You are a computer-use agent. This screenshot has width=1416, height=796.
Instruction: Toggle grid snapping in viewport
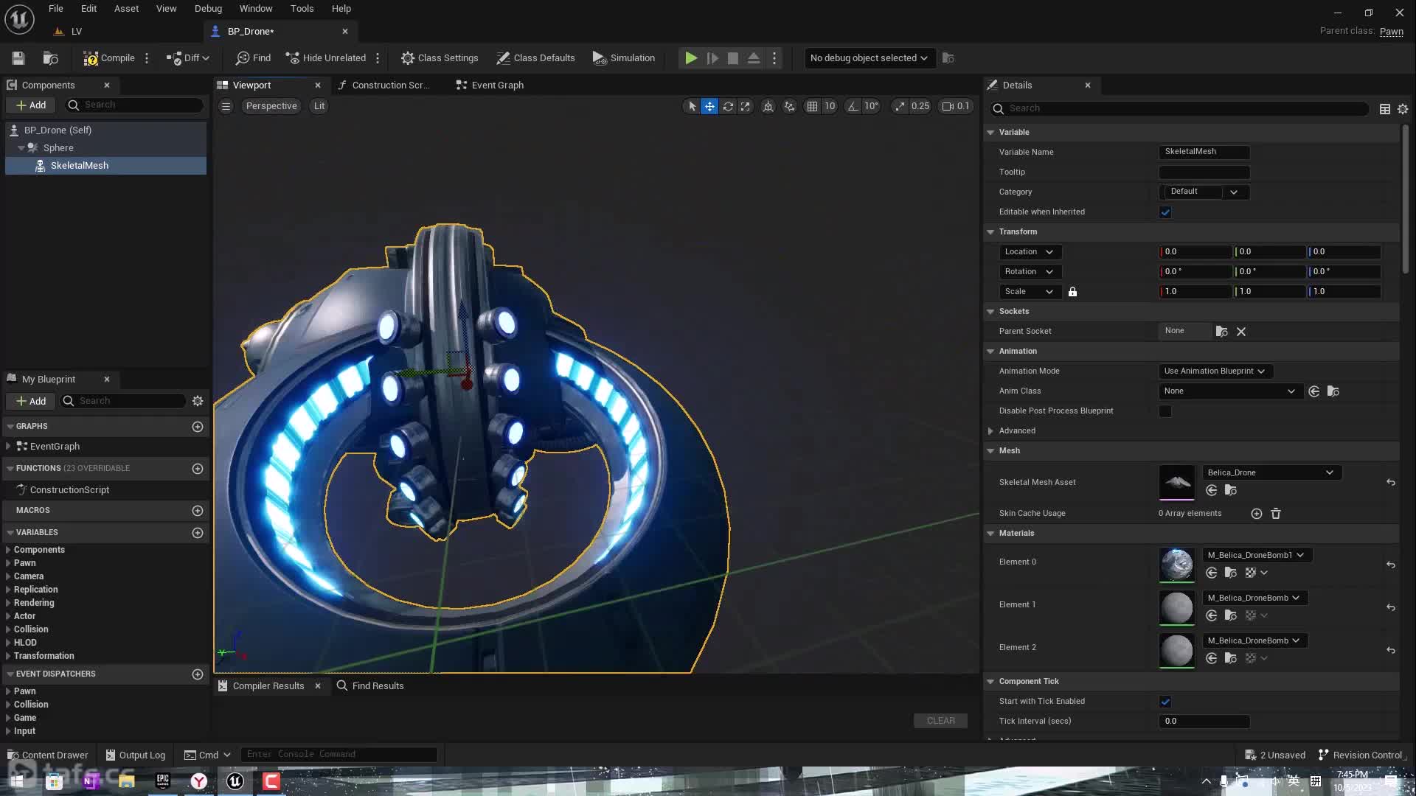pyautogui.click(x=812, y=106)
